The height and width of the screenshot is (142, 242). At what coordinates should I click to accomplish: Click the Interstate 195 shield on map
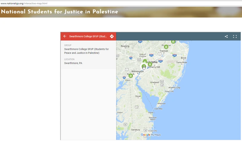175,55
